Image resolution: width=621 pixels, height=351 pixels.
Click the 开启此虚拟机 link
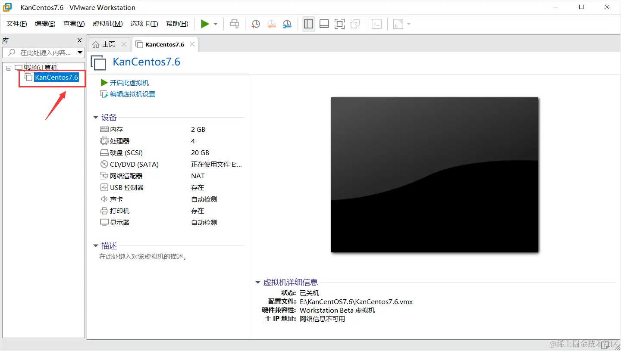pos(129,82)
